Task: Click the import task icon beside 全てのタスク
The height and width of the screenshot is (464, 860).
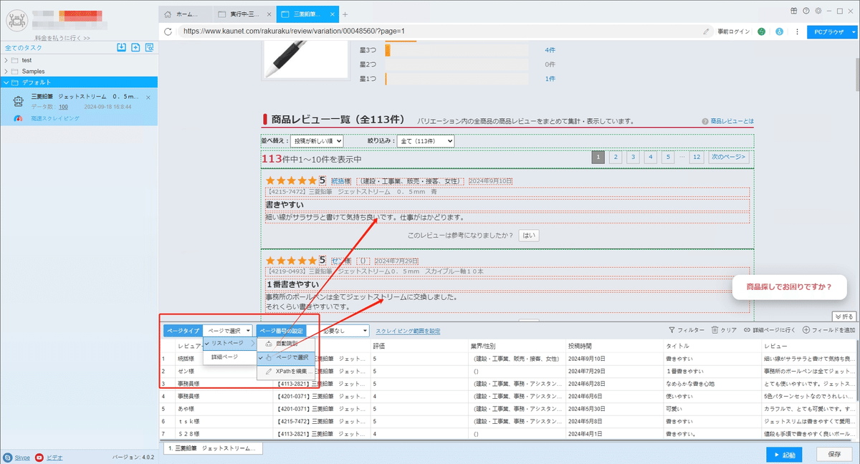Action: tap(122, 47)
